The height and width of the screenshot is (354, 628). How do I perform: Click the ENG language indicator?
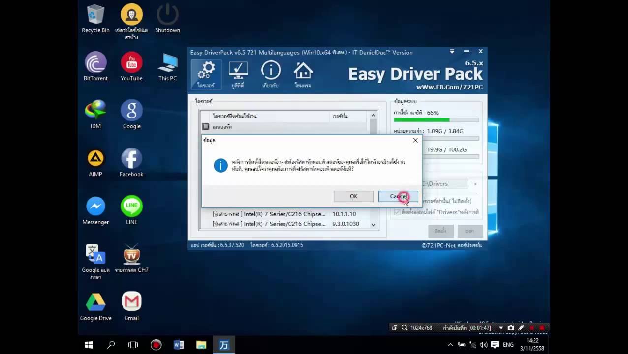(x=508, y=345)
